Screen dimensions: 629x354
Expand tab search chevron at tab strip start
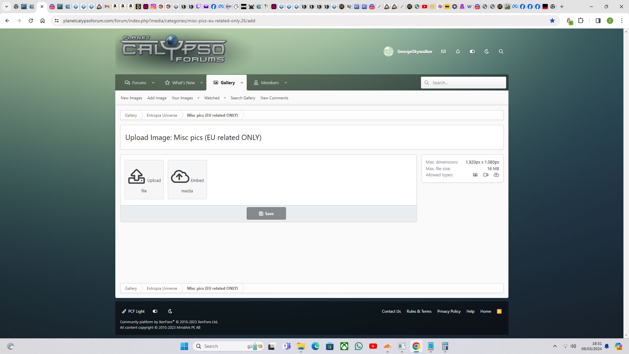(x=7, y=7)
